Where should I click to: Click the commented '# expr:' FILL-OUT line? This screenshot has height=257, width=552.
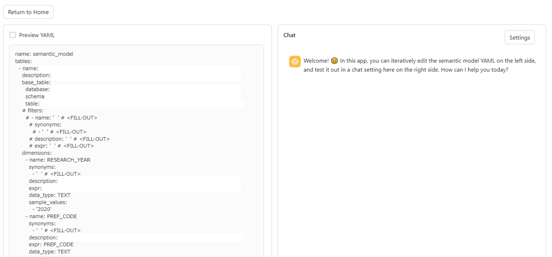point(61,146)
